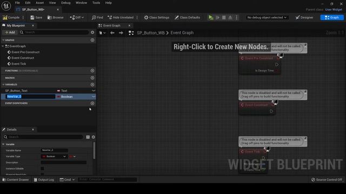Screen dimensions: 346x194
Task: Add new macro with plus icon
Action: click(x=92, y=78)
